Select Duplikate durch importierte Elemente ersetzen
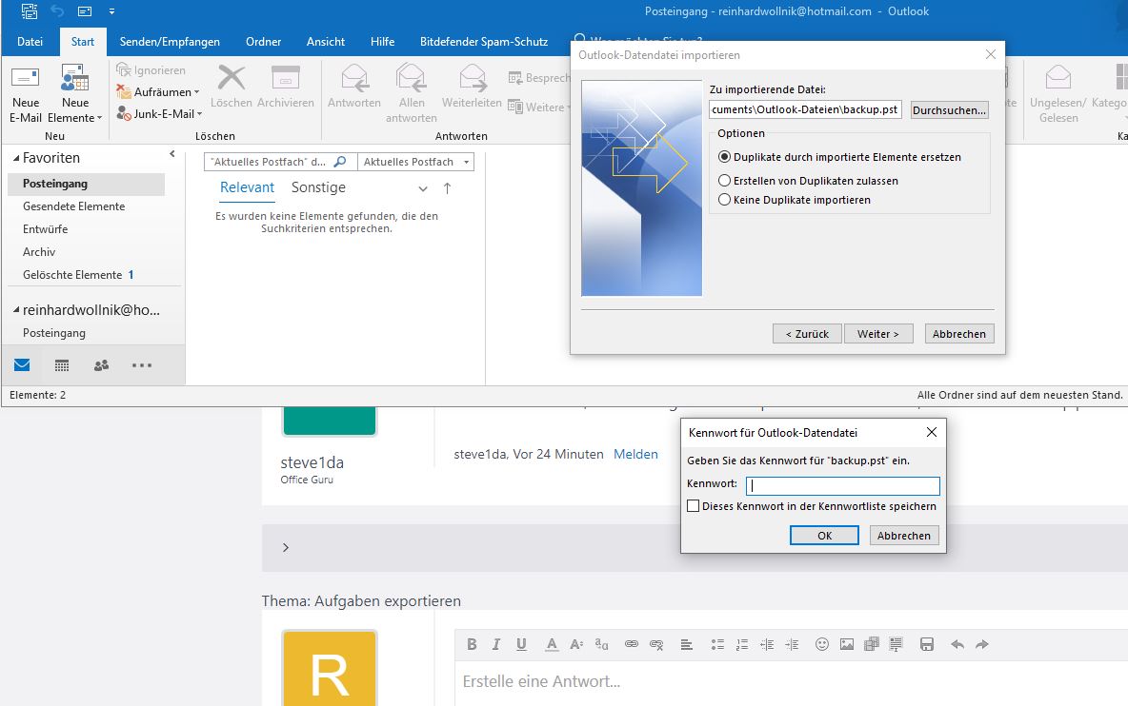Image resolution: width=1128 pixels, height=706 pixels. (x=839, y=157)
